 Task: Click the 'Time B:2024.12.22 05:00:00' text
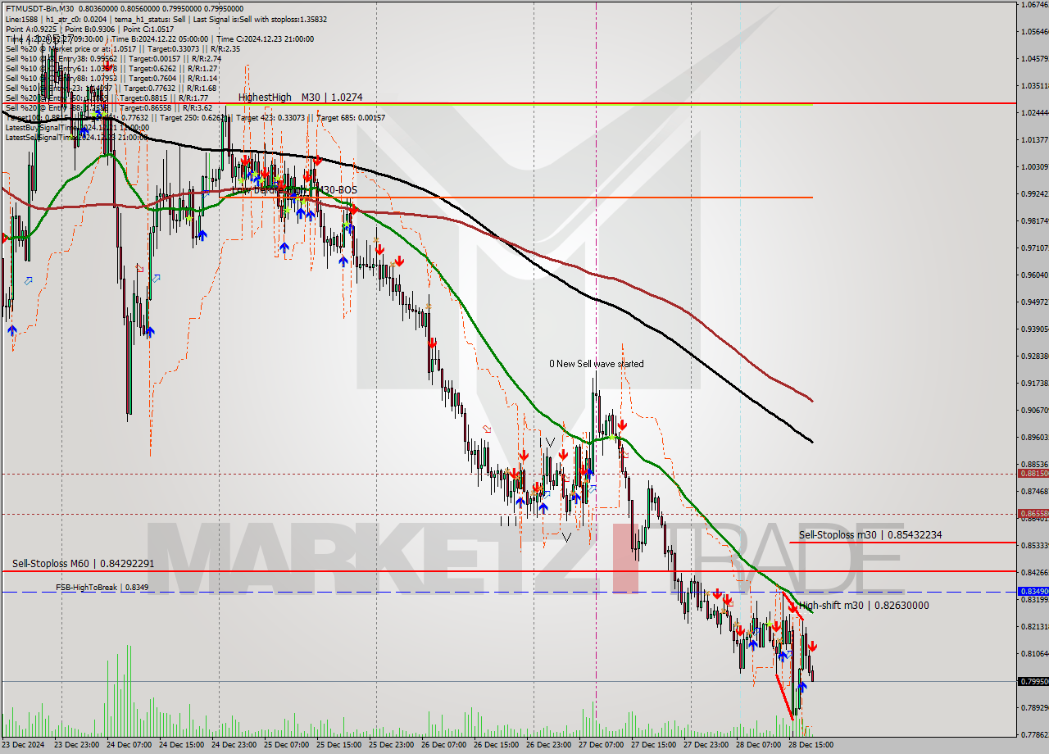[161, 39]
